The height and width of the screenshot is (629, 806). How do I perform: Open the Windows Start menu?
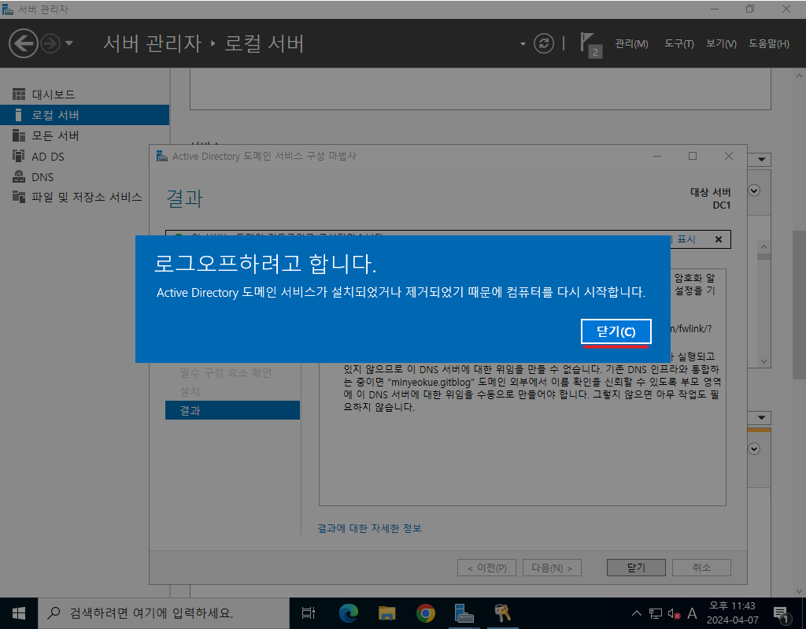click(x=19, y=613)
